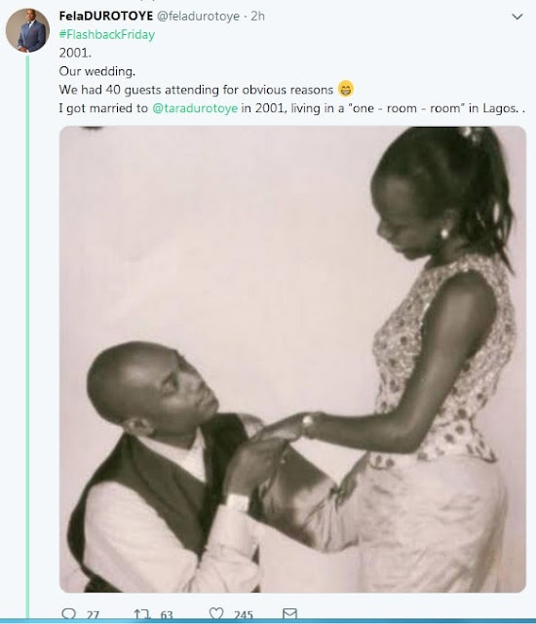
Task: Click the "We had 40 guests" text line
Action: tap(196, 90)
